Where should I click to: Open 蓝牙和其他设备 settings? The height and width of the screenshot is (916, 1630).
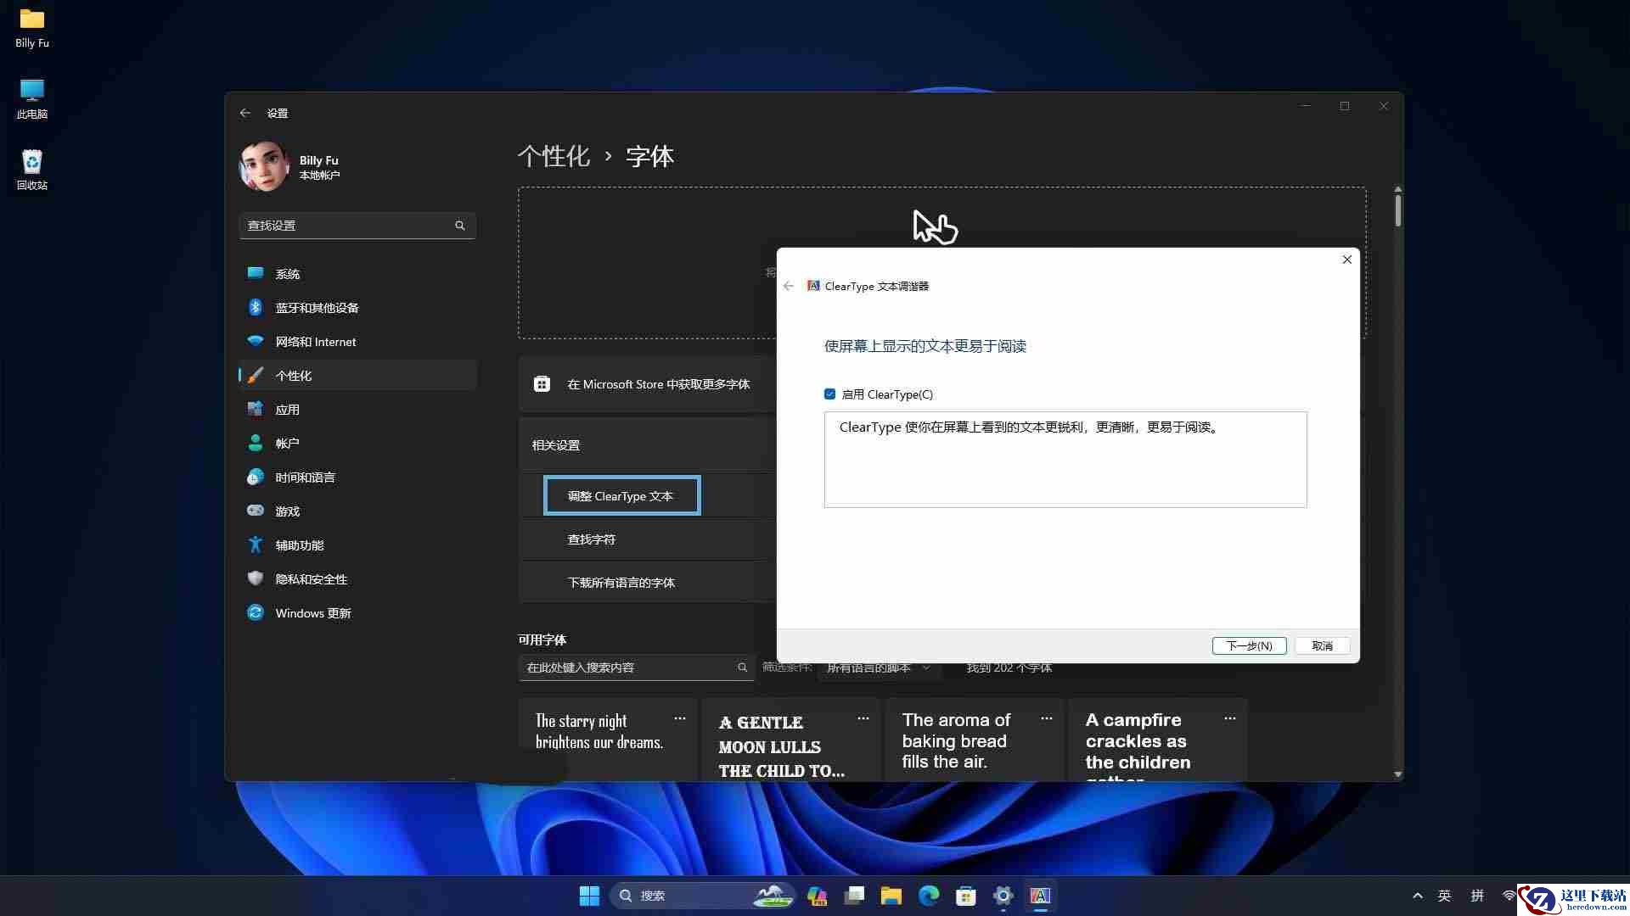click(x=357, y=308)
